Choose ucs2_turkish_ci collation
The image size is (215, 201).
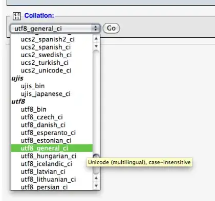pos(52,63)
